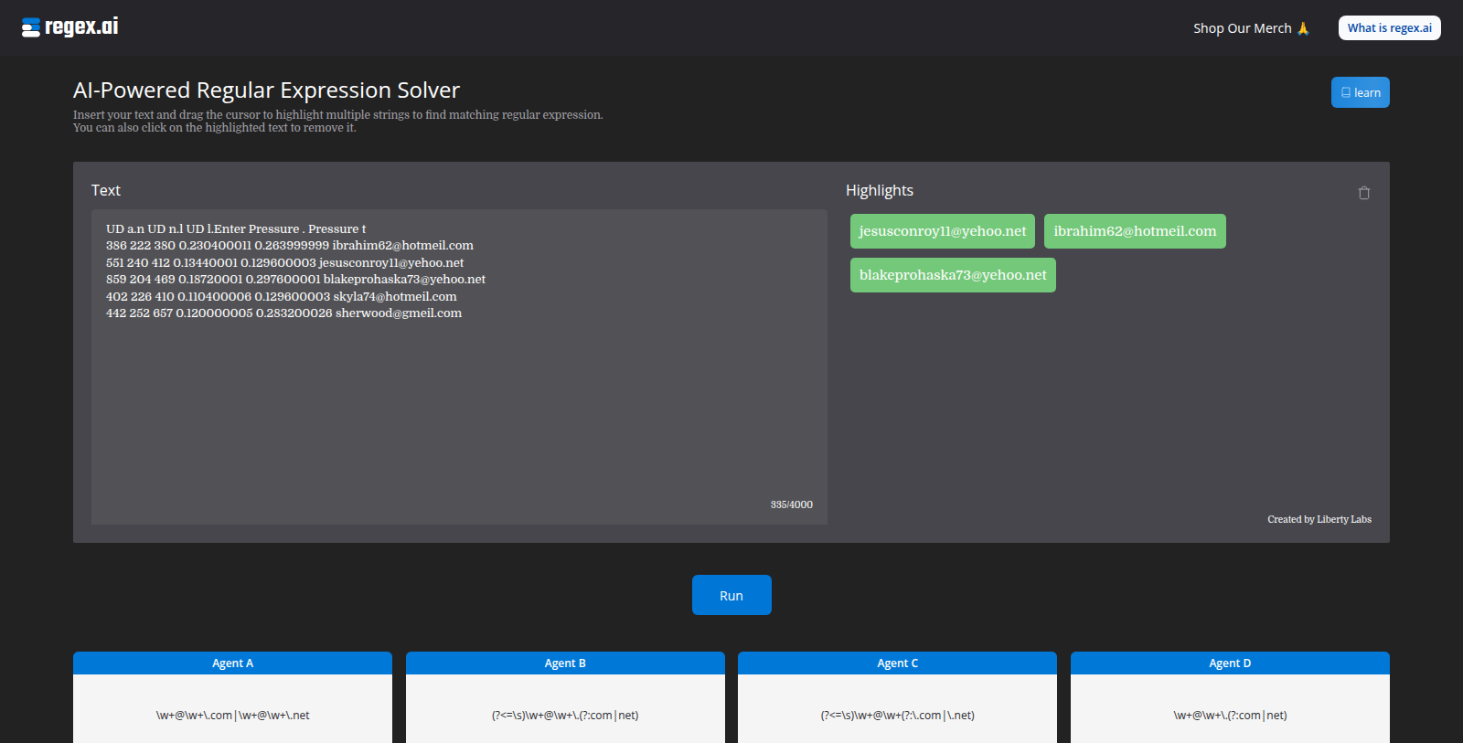The image size is (1463, 743).
Task: Click the Created by Liberty Labs credit
Action: tap(1319, 519)
